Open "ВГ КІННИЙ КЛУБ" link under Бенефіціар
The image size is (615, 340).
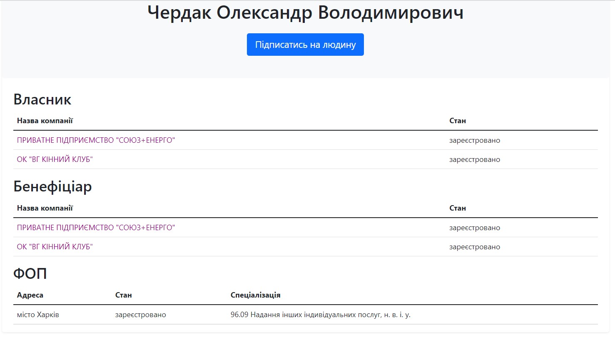click(55, 247)
